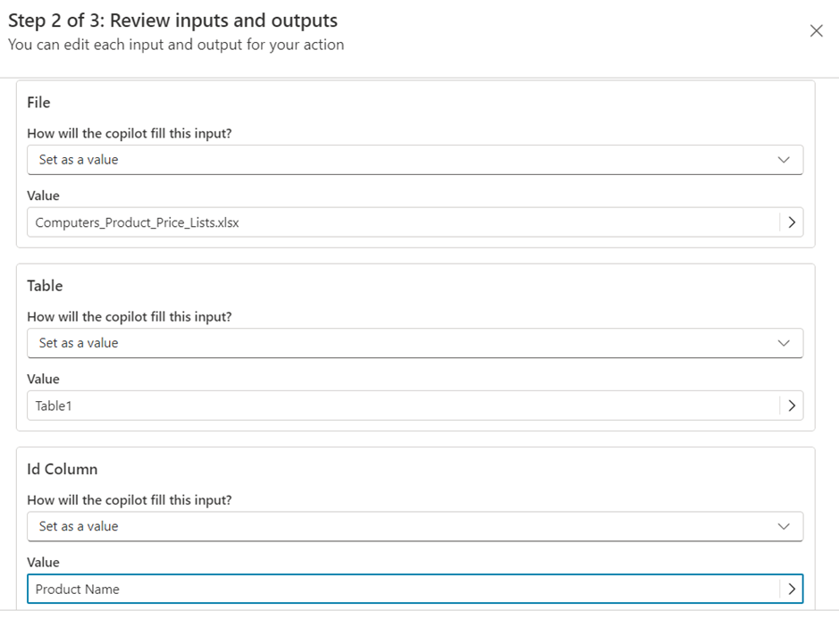Viewport: 839px width, 619px height.
Task: Click the Product Name value field
Action: pos(402,589)
